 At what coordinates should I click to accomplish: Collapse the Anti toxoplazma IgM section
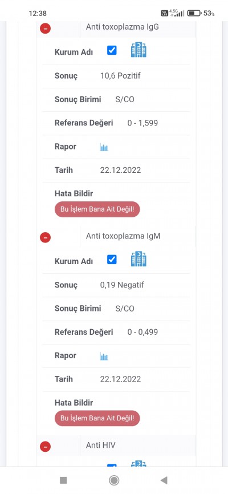click(x=46, y=237)
